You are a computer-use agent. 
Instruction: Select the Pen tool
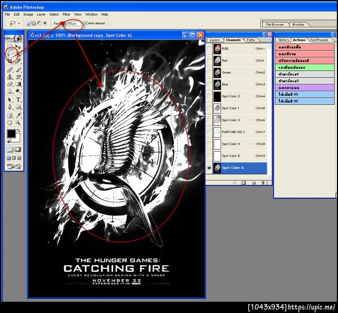tap(10, 107)
